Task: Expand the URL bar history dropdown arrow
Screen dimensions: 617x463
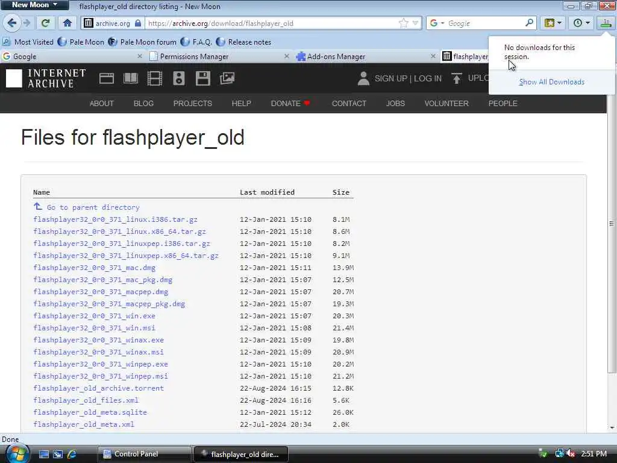Action: pyautogui.click(x=415, y=24)
